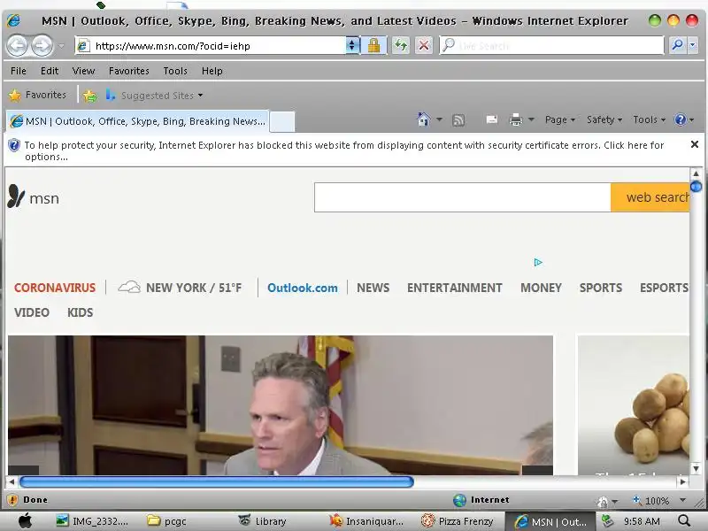The image size is (708, 531).
Task: Click the address bar URL field
Action: 211,46
